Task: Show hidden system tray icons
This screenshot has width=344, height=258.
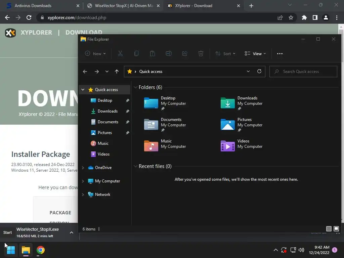Action: (275, 250)
